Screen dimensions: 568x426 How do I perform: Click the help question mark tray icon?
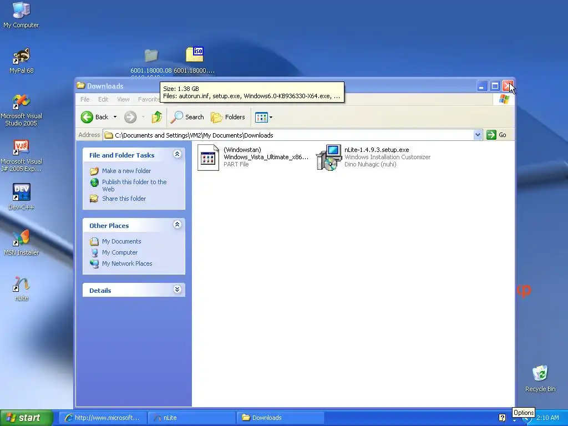(x=502, y=418)
